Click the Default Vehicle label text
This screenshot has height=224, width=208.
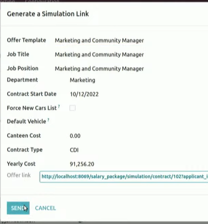coord(27,121)
